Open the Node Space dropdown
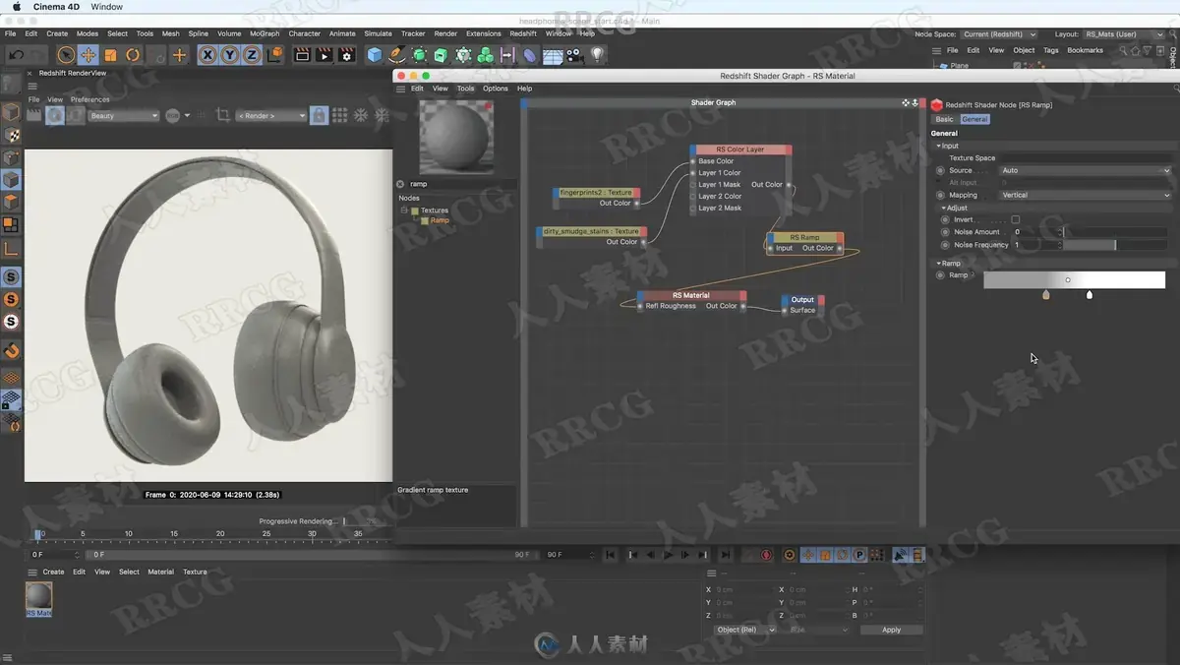 [999, 34]
